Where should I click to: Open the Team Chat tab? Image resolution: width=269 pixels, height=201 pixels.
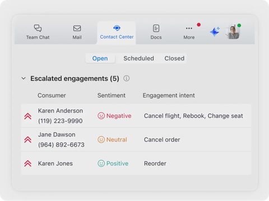coord(38,32)
